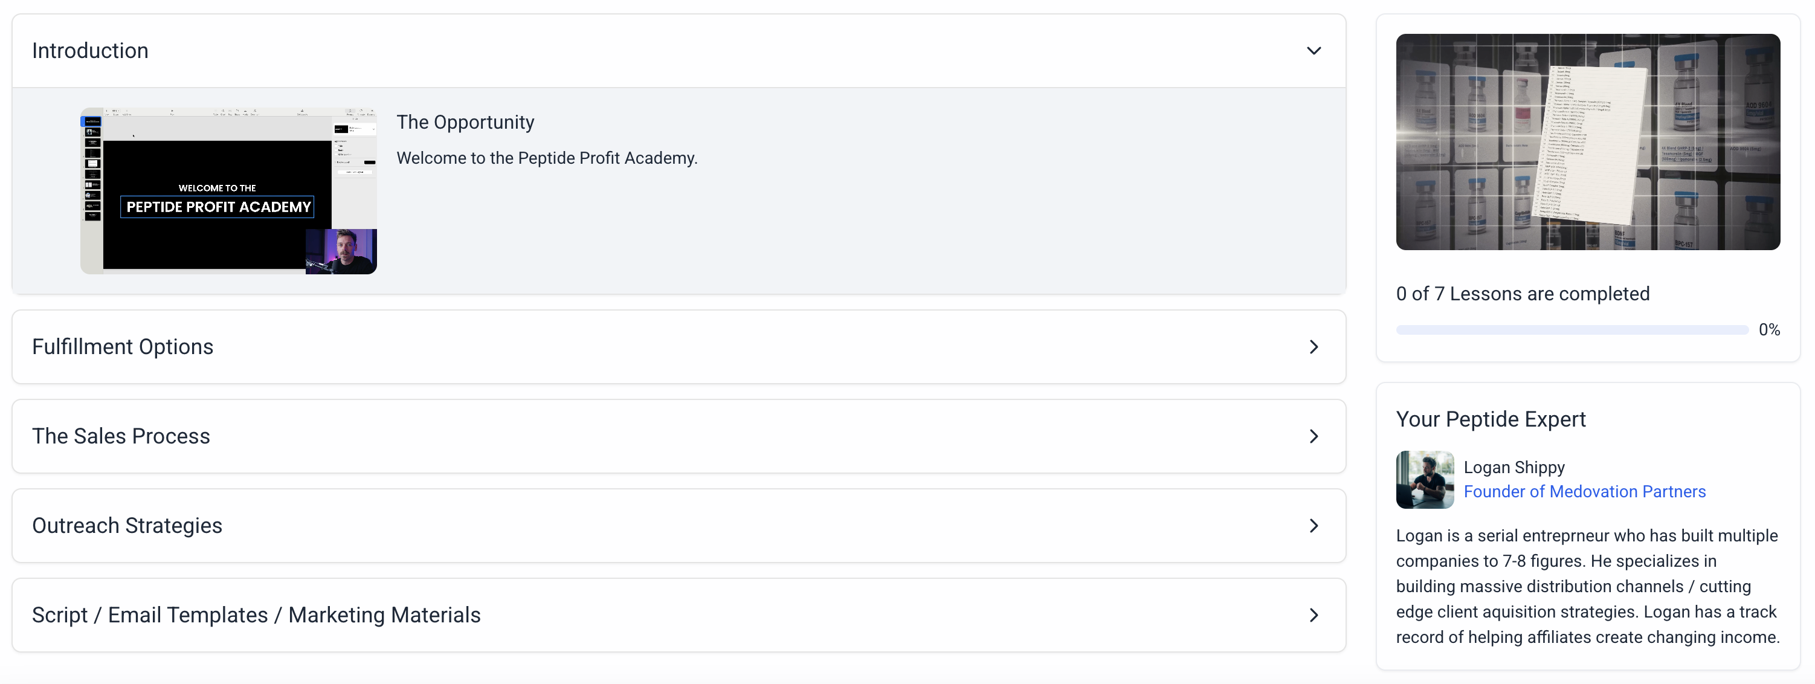Click the Outreach Strategies right-arrow icon
1815x684 pixels.
[x=1314, y=526]
